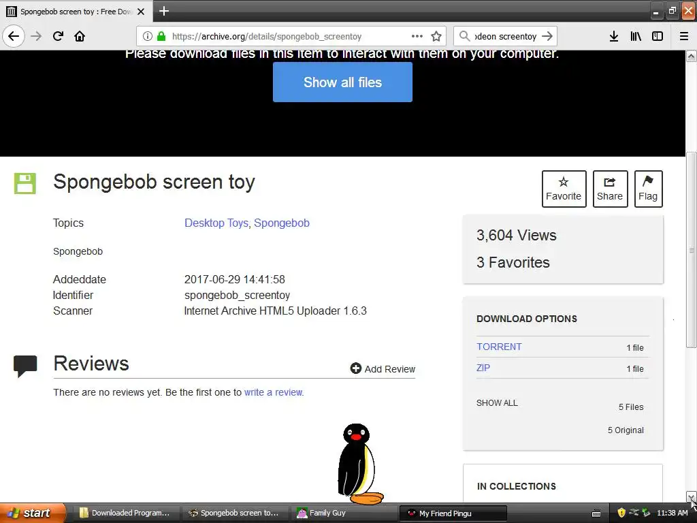Flag this item

coord(648,189)
